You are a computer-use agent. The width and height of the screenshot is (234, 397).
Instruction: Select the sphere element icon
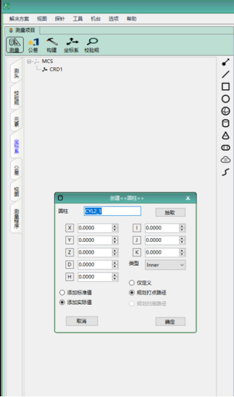pyautogui.click(x=225, y=111)
